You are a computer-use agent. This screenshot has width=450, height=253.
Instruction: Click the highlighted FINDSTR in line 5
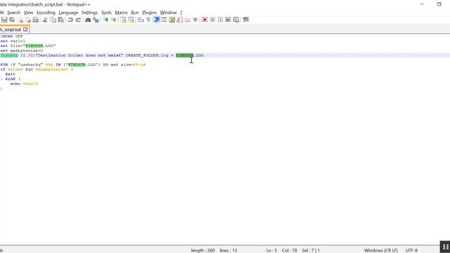(184, 56)
